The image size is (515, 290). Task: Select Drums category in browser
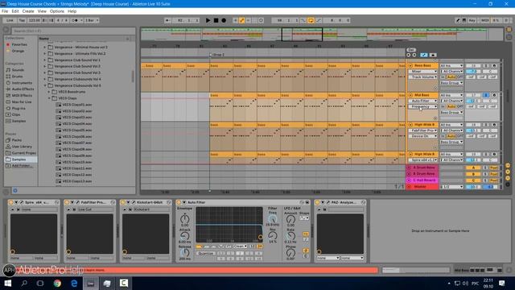(18, 77)
